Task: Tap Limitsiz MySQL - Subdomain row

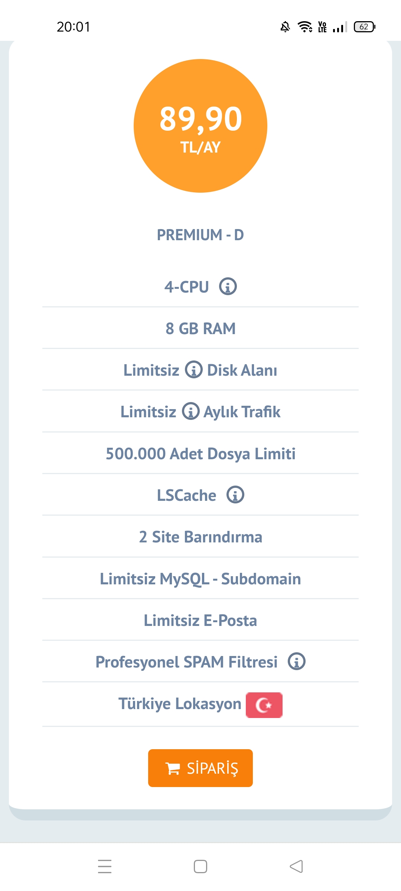Action: (x=200, y=579)
